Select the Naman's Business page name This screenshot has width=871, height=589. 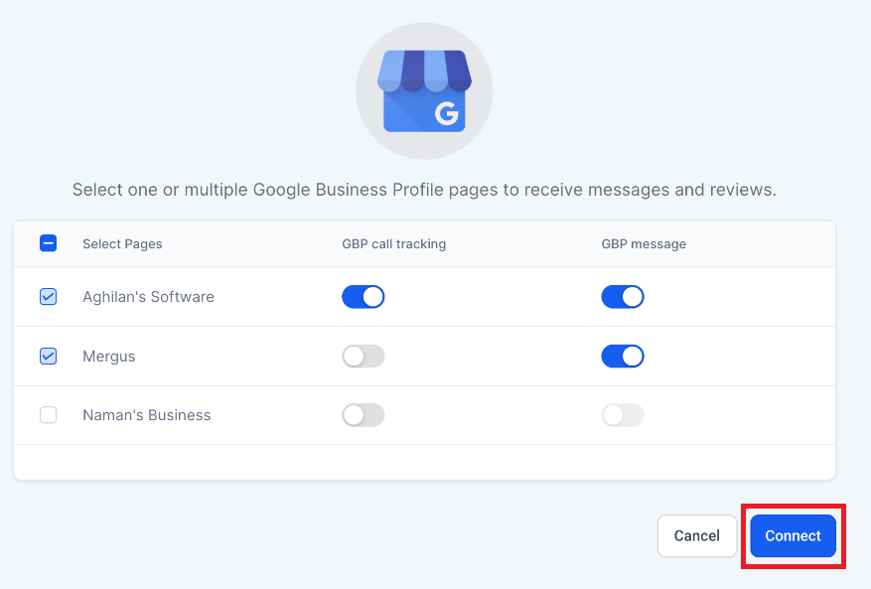[147, 415]
